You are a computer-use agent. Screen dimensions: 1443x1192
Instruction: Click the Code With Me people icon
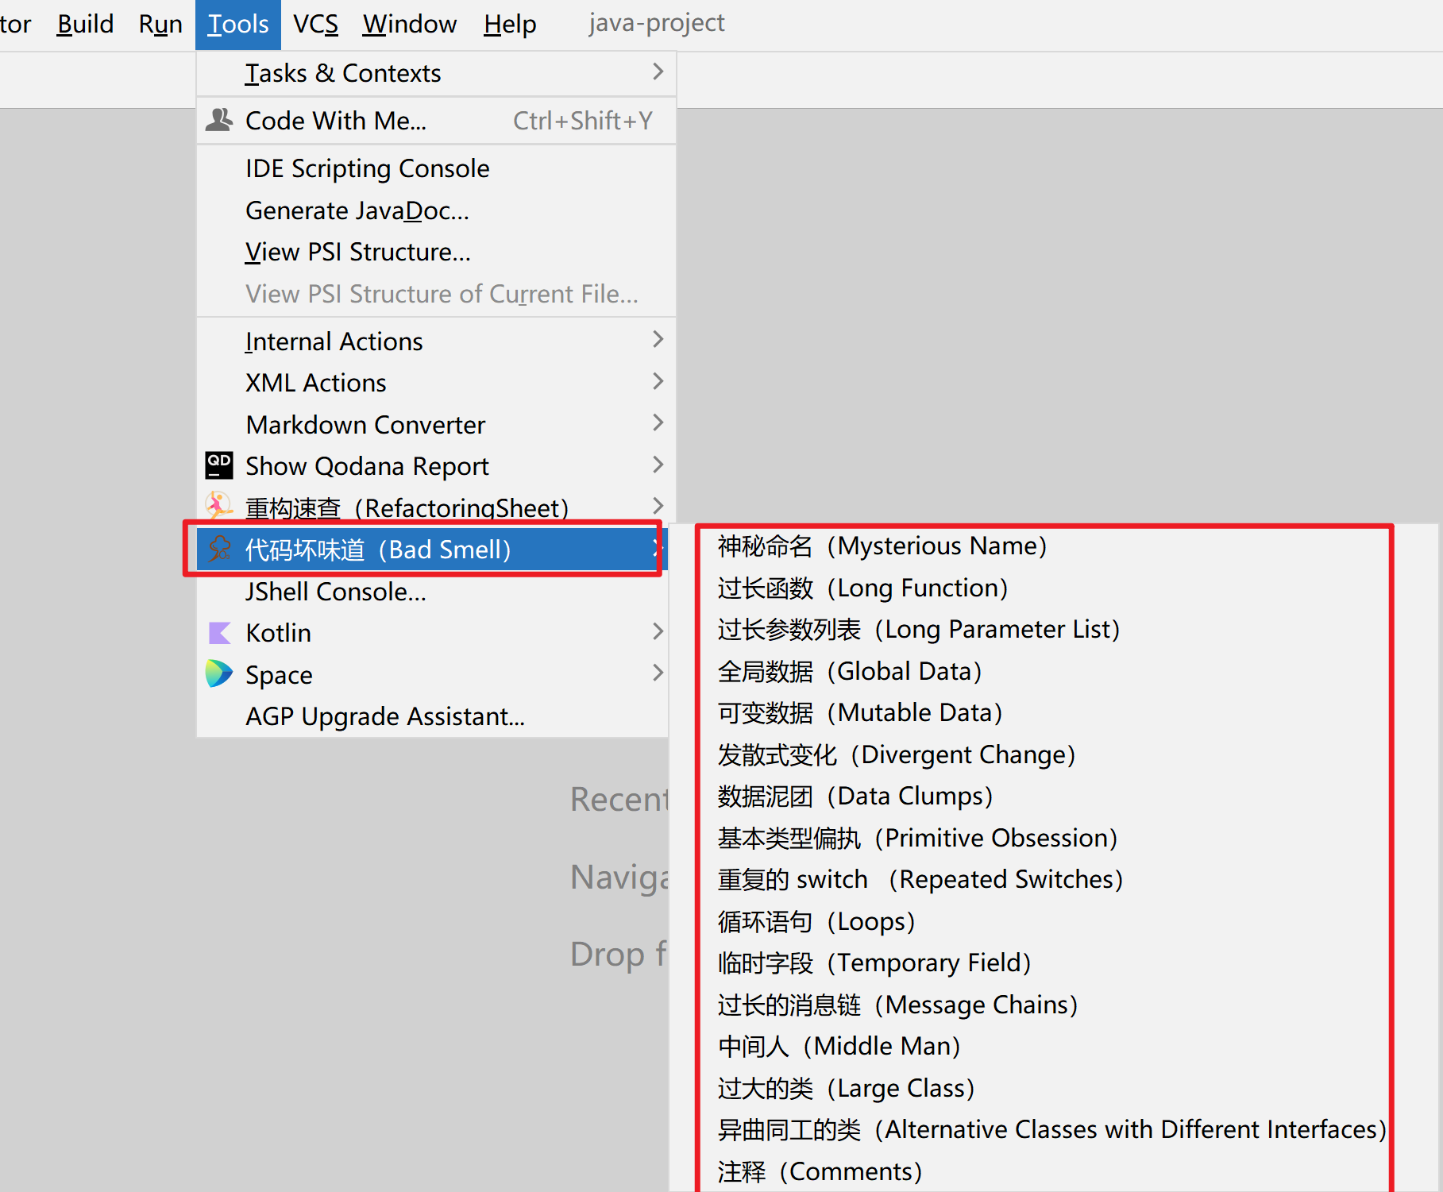tap(219, 120)
